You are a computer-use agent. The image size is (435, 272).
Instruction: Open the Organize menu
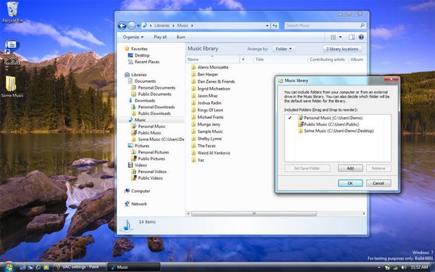click(133, 37)
